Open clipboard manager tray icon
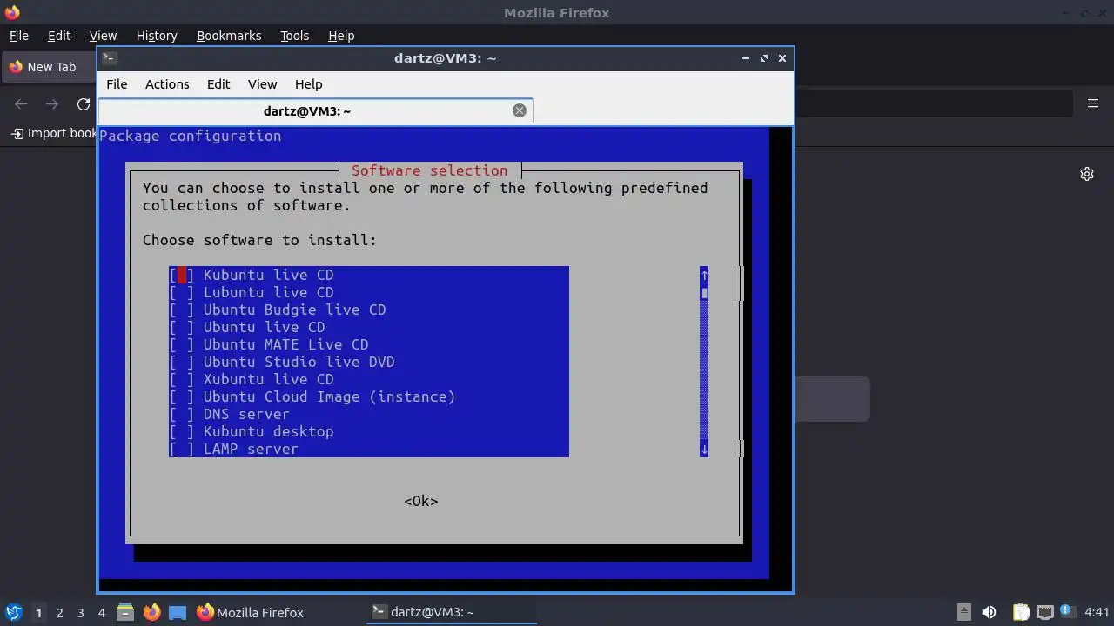 pos(1021,612)
